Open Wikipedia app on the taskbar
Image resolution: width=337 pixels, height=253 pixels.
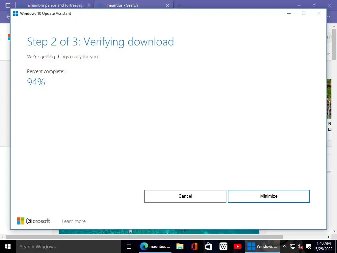223,246
